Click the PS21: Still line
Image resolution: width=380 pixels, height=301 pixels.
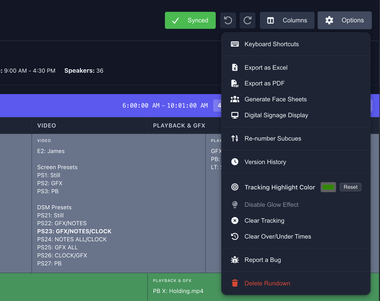tap(50, 215)
